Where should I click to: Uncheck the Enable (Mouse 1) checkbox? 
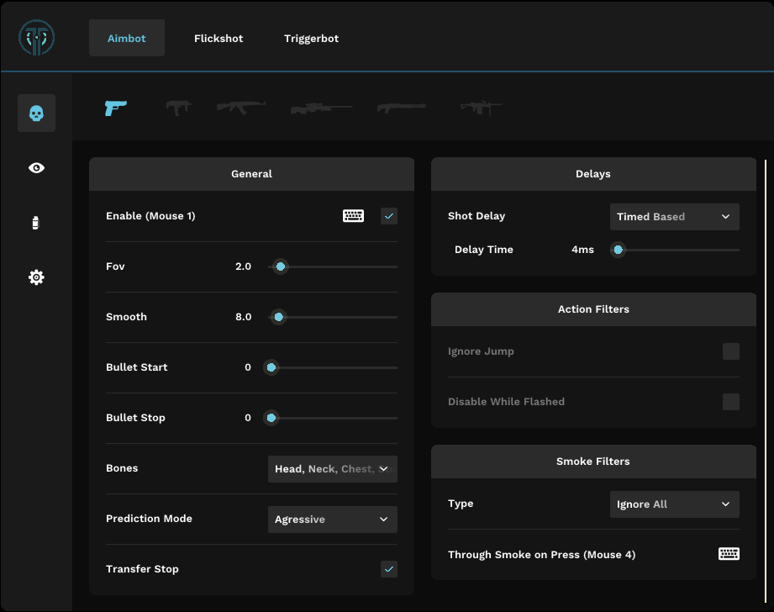pos(389,216)
